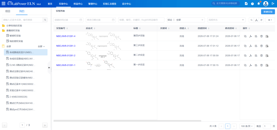This screenshot has height=130, width=277.
Task: Open the 100 条/页 page size dropdown
Action: point(247,126)
